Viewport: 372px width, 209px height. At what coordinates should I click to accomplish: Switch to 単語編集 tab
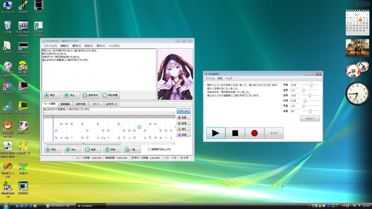pos(65,104)
